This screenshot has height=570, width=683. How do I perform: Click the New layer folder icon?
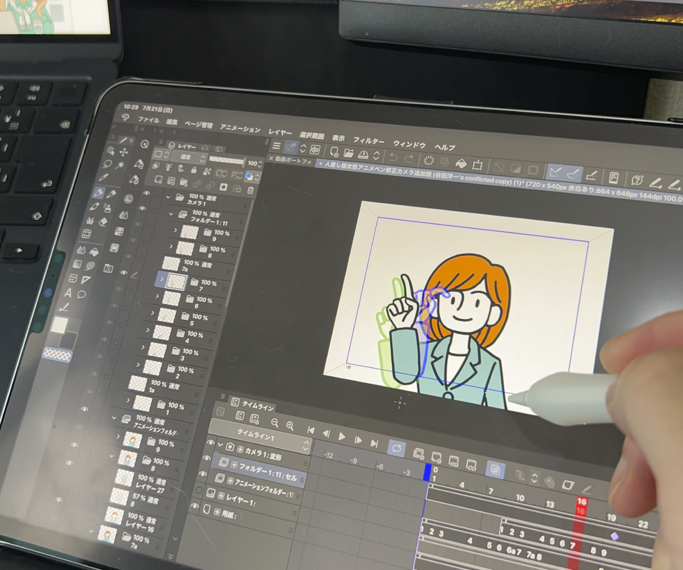click(184, 182)
